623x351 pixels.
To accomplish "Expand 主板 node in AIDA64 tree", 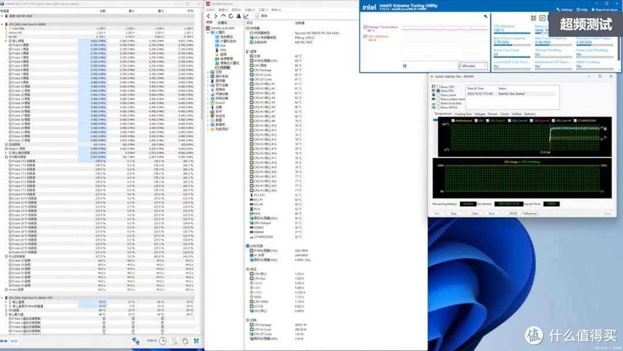I will click(208, 72).
